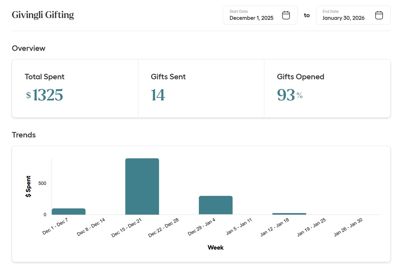This screenshot has height=265, width=400.
Task: Click the Overview section heading
Action: (x=28, y=48)
